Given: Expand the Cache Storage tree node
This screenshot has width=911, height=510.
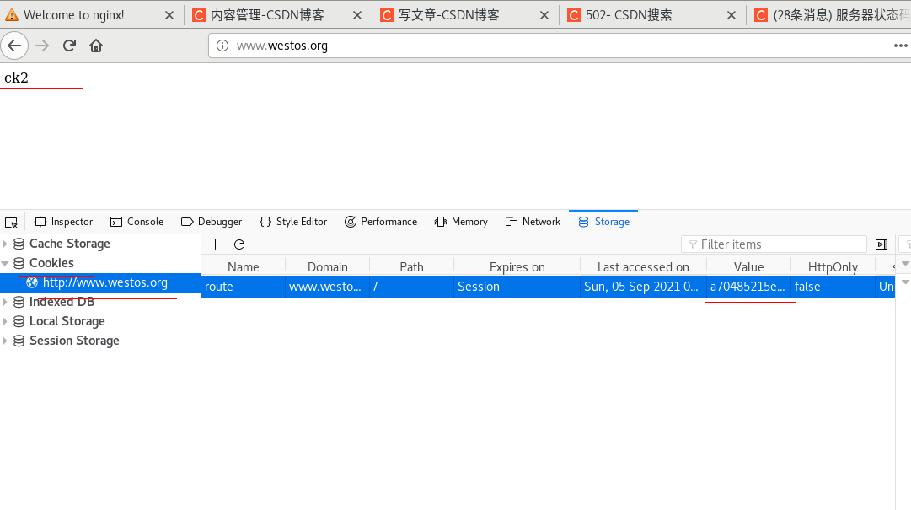Looking at the screenshot, I should point(5,244).
